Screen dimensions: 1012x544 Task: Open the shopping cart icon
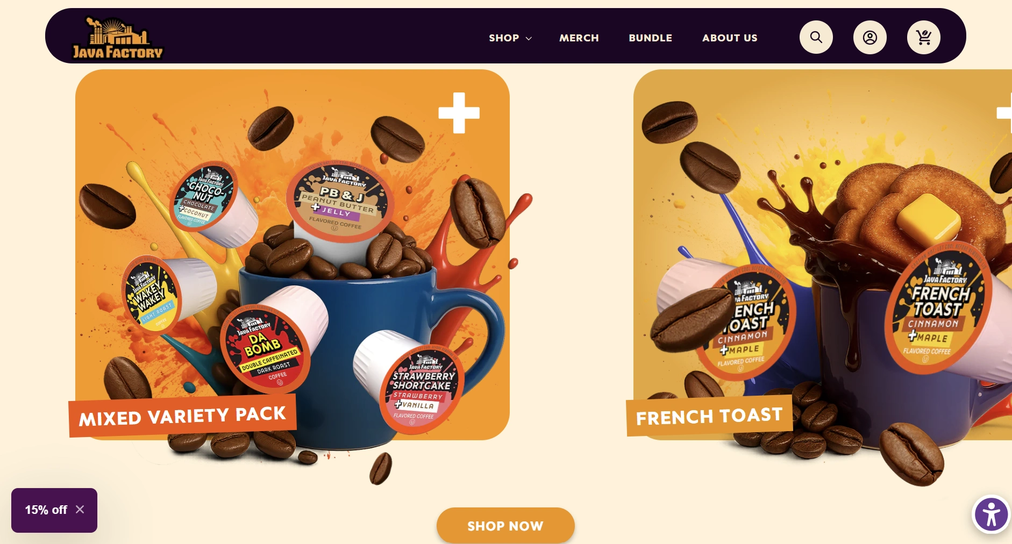(x=923, y=37)
